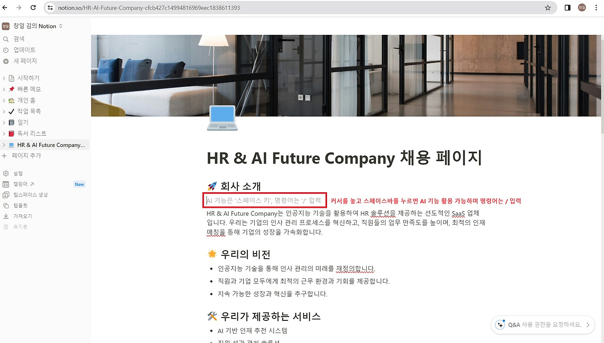Click the empty AI prompt text block
Viewport: 604px width, 343px height.
pos(264,200)
